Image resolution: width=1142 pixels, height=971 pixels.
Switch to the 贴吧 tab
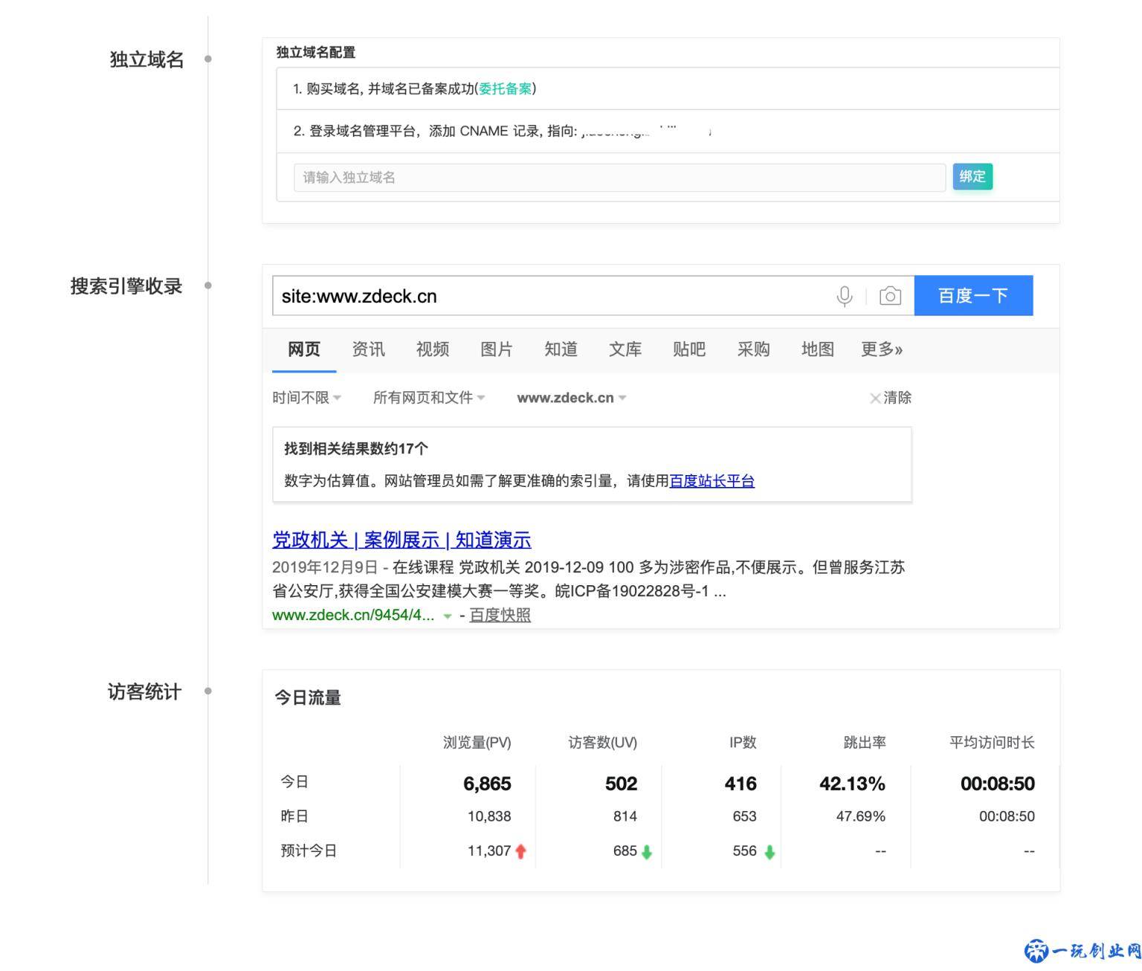[689, 349]
